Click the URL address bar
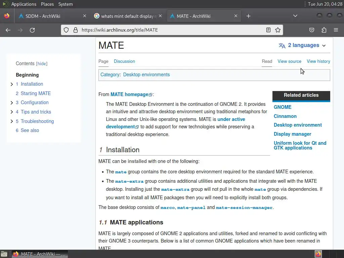The image size is (344, 258). tap(172, 30)
